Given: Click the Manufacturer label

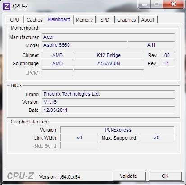Looking at the screenshot, I should pyautogui.click(x=24, y=37).
